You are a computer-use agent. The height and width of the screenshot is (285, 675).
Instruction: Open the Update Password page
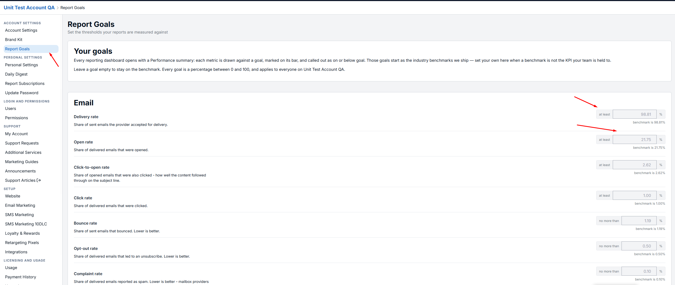pos(22,93)
